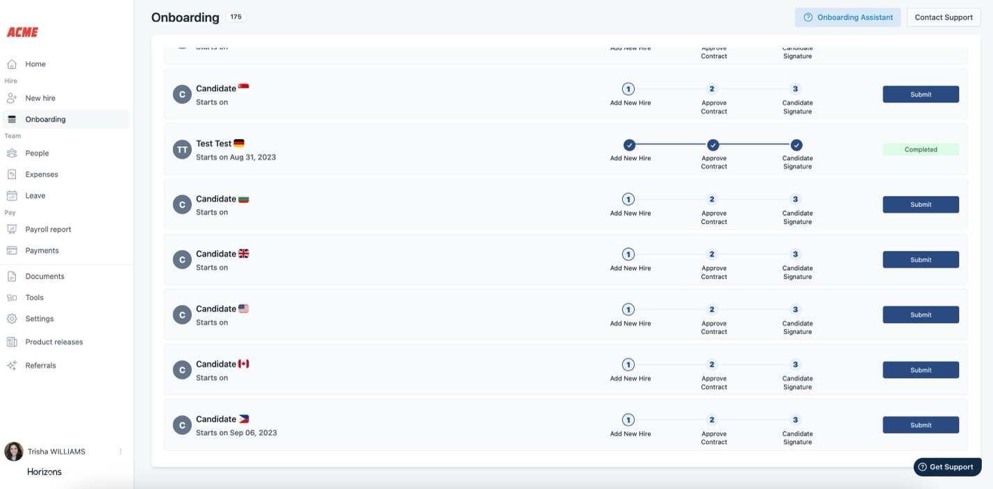Click the New hire person icon
The height and width of the screenshot is (489, 993).
[x=12, y=98]
